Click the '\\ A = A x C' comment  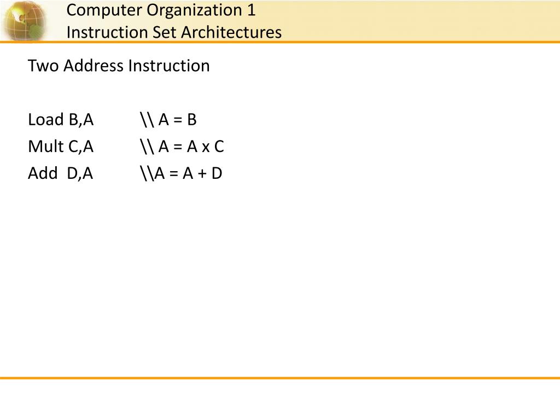182,147
